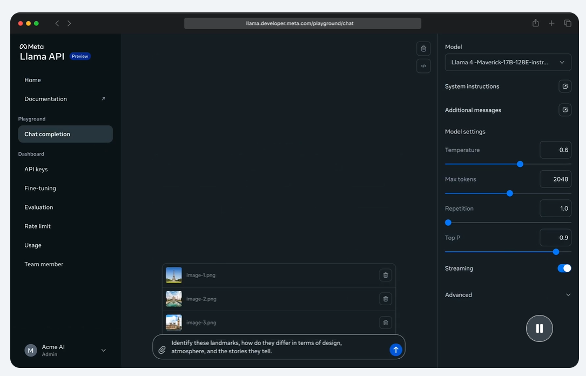Click the image-3.png file name
The height and width of the screenshot is (376, 586).
(201, 323)
